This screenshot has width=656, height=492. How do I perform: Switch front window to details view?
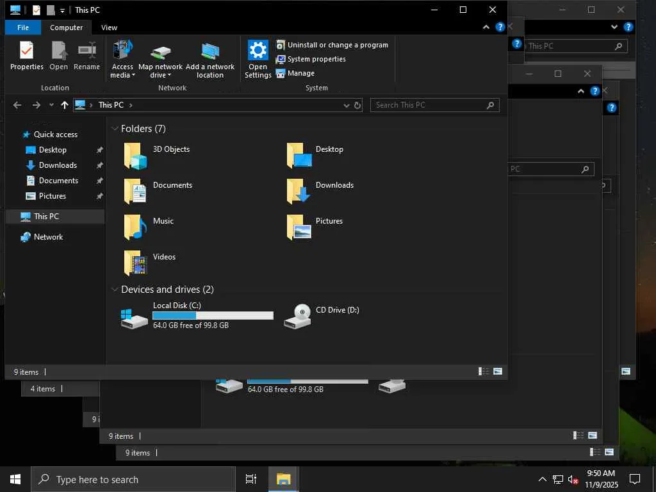click(x=484, y=372)
